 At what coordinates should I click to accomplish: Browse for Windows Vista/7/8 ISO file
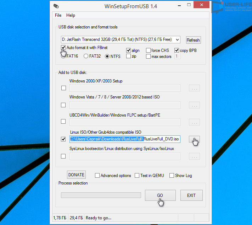194,105
